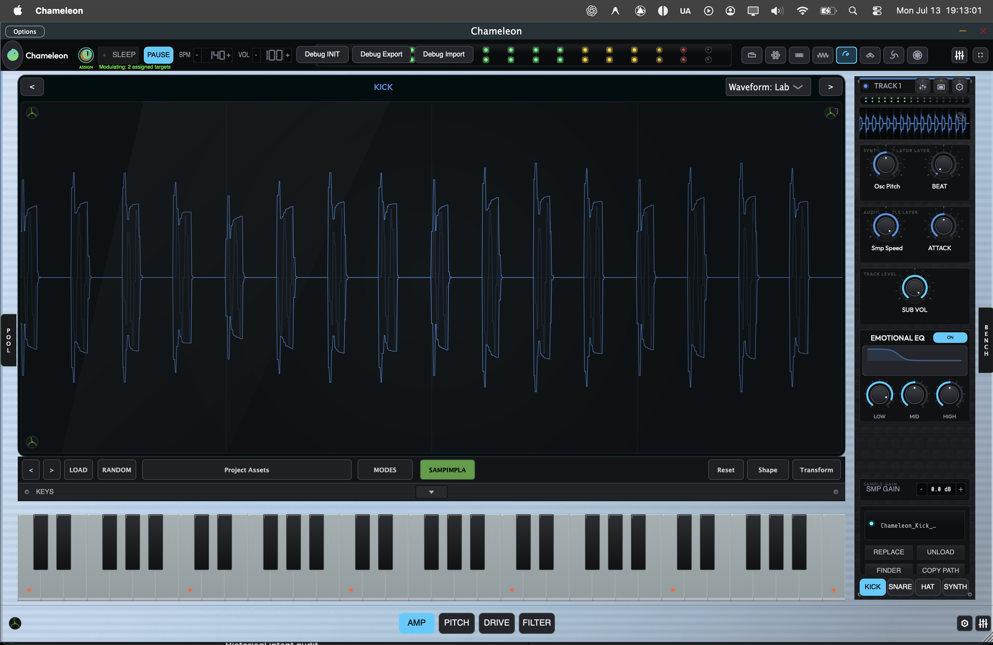Open the Transform options

tap(816, 470)
